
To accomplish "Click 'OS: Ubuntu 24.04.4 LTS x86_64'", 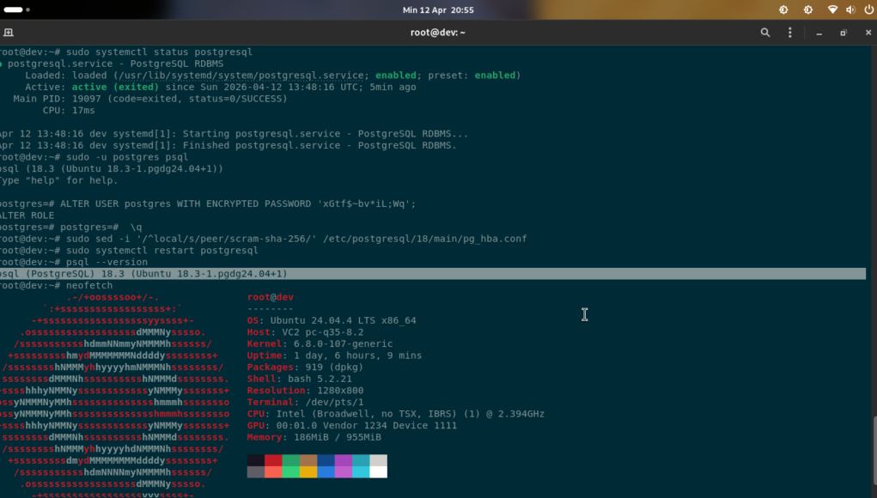I will tap(332, 321).
